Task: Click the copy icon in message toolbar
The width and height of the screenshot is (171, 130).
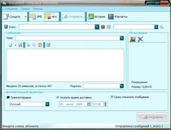Action: click(34, 45)
